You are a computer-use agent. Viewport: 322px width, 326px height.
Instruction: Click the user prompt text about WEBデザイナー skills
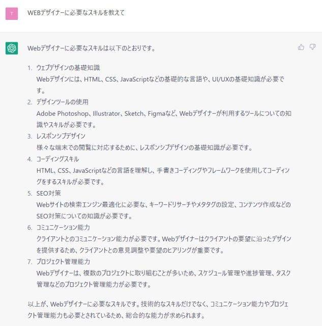[x=76, y=13]
